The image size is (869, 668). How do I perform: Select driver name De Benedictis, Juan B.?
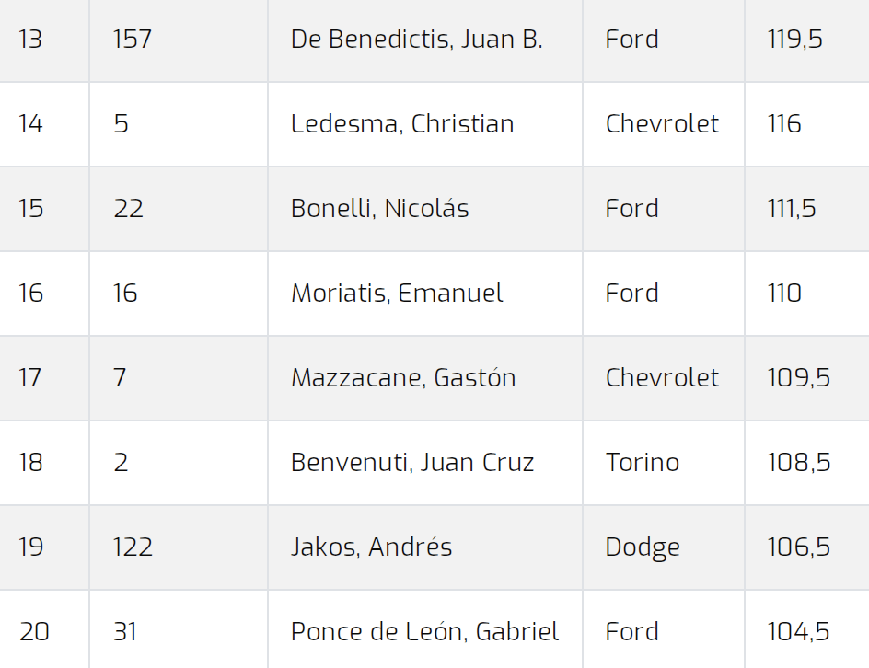(416, 40)
